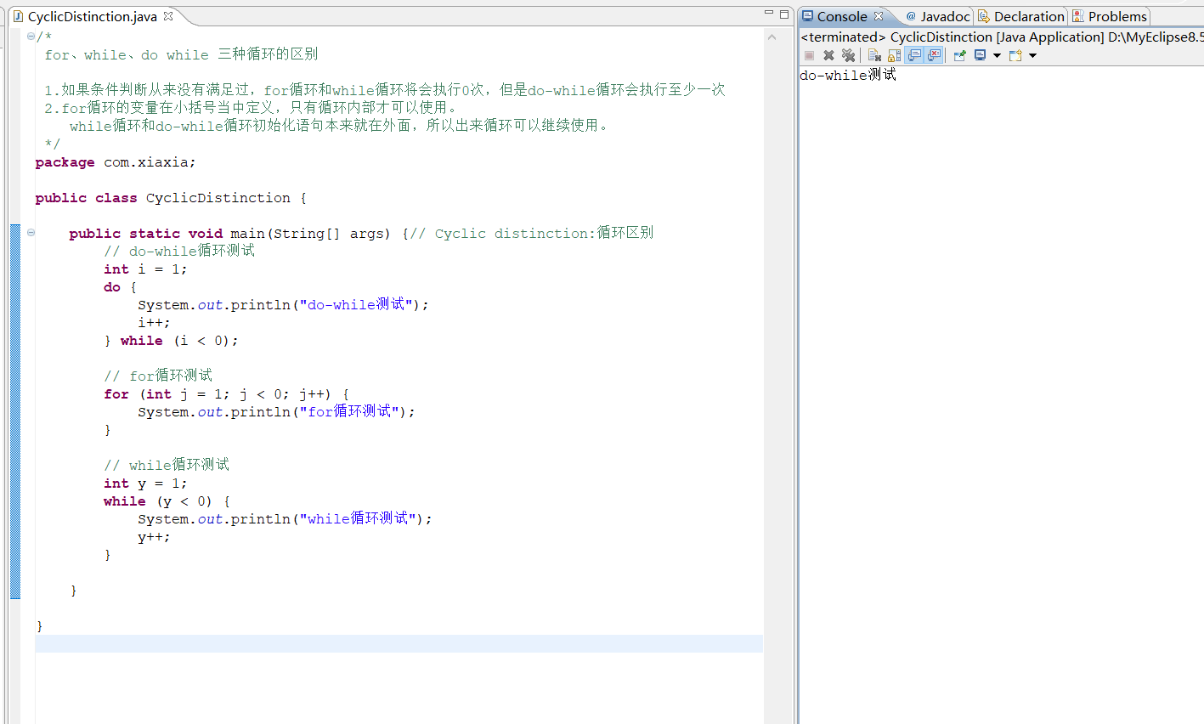Collapse the header block comment
Screen dimensions: 1204x724
(x=31, y=37)
